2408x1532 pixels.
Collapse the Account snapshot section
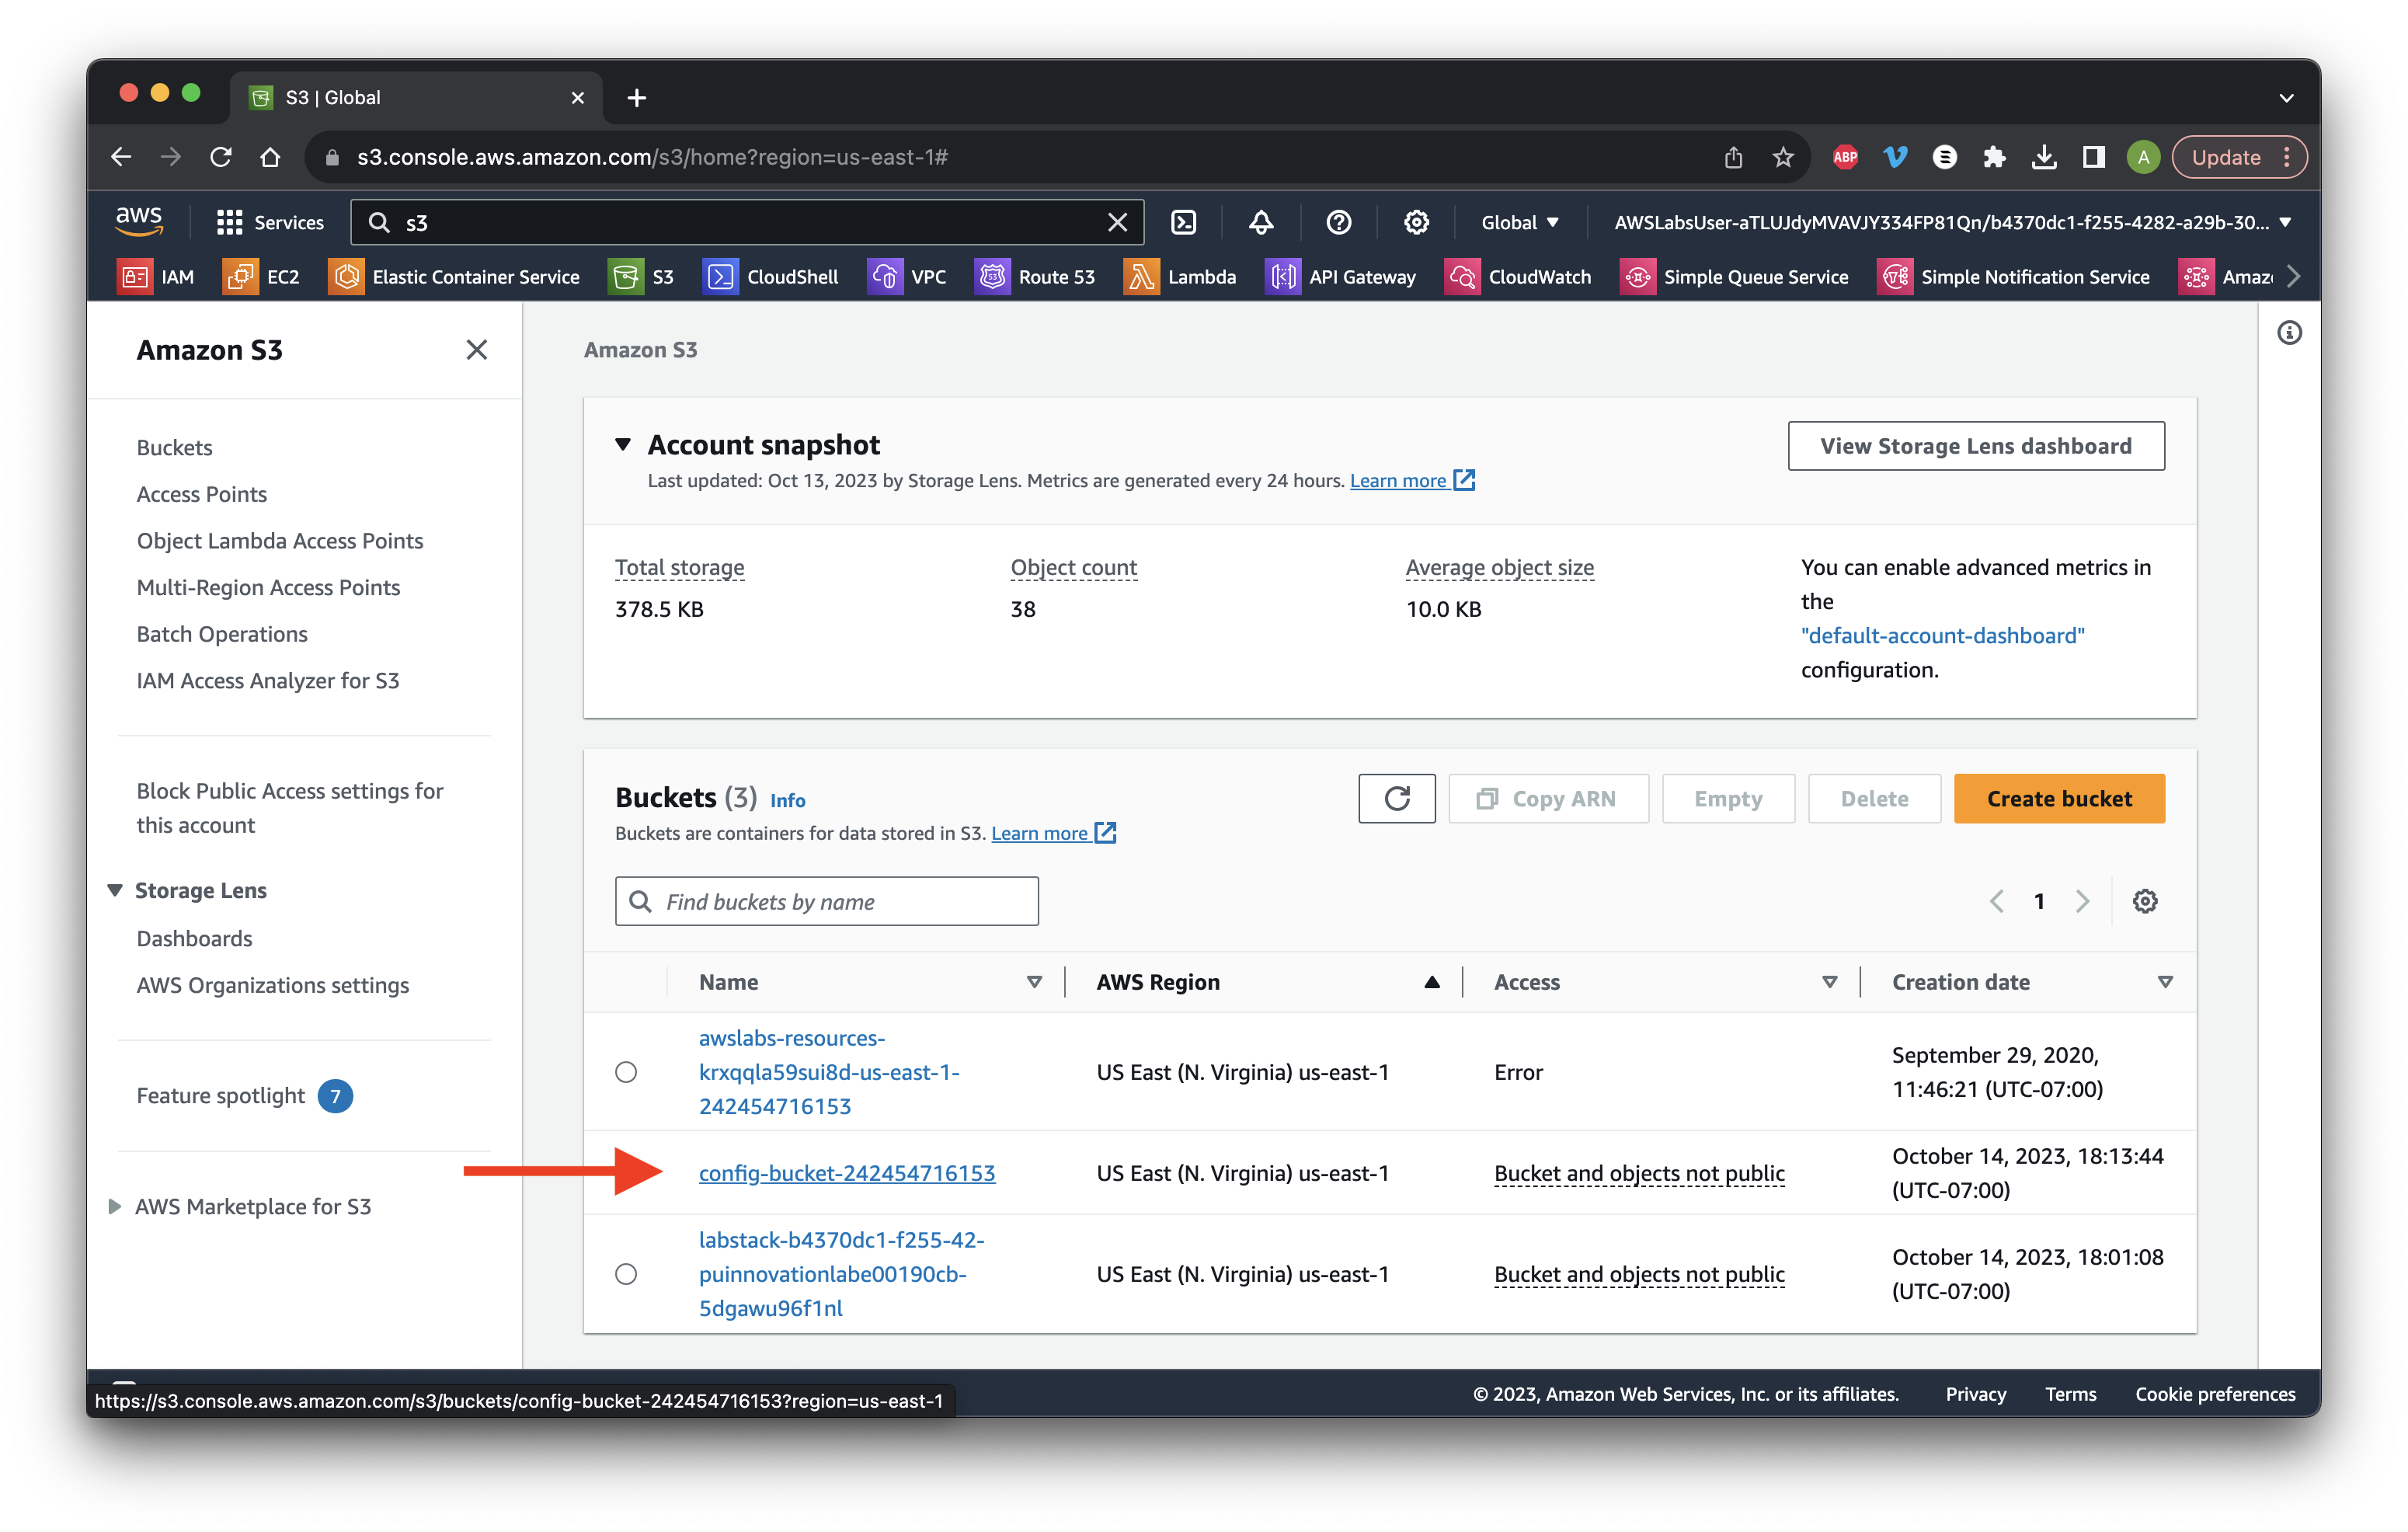[x=623, y=444]
